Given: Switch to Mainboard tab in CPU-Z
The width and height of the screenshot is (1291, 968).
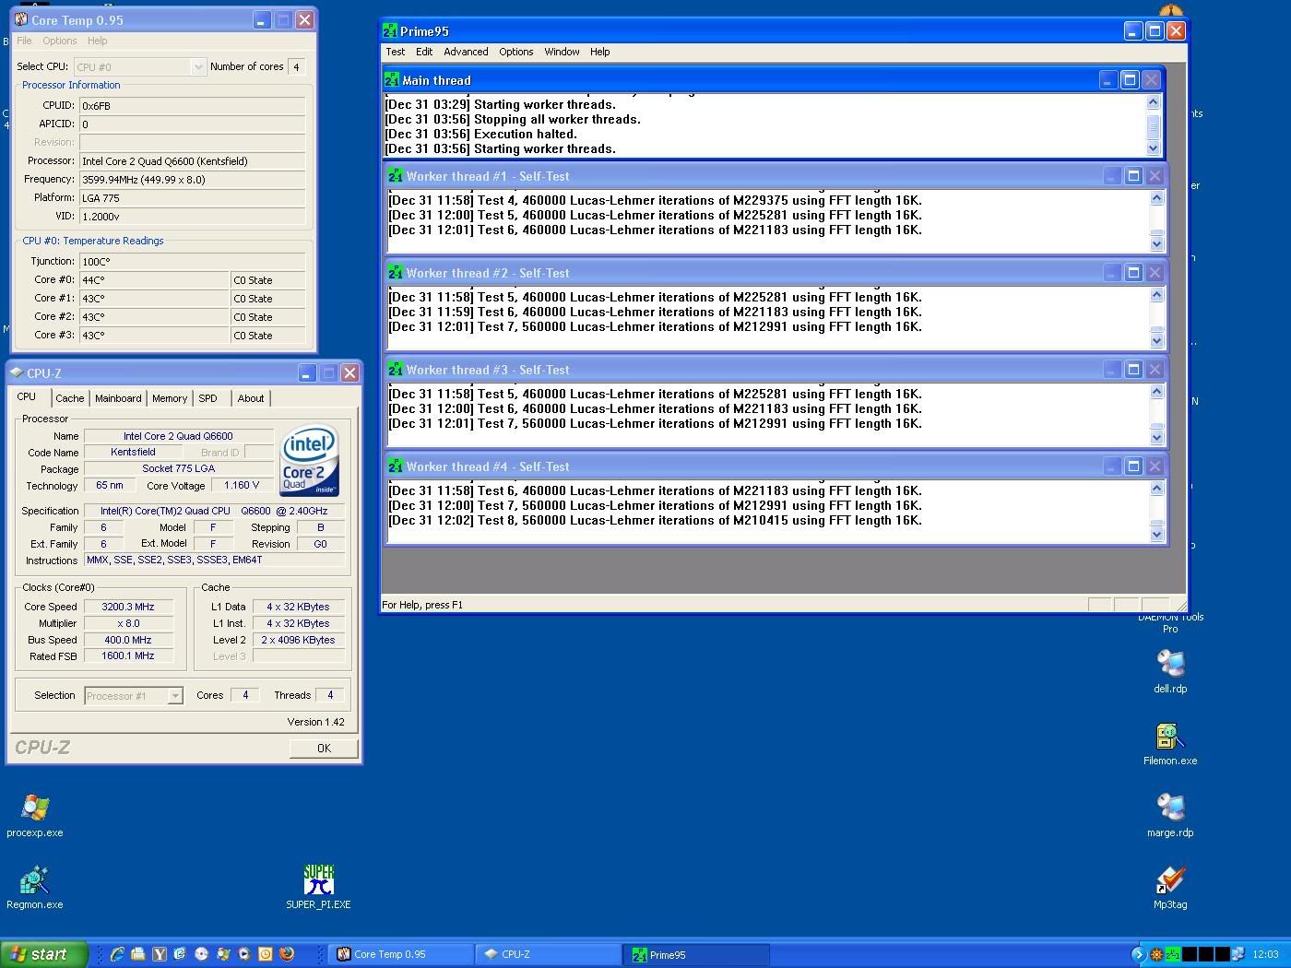Looking at the screenshot, I should 118,398.
